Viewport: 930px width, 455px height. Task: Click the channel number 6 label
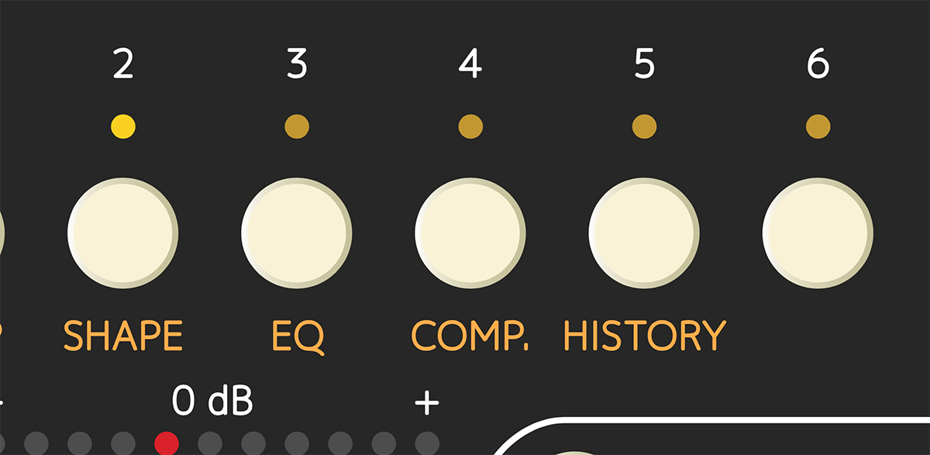coord(818,64)
